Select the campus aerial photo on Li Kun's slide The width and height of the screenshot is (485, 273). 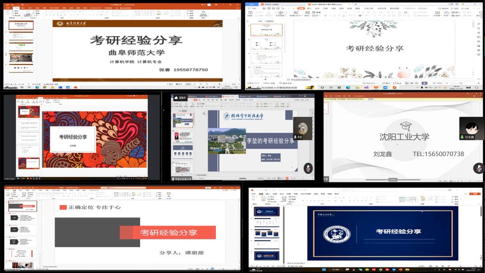227,141
